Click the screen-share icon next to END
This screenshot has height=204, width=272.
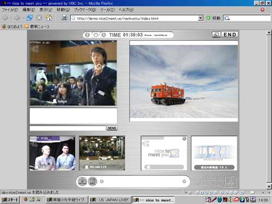point(217,35)
